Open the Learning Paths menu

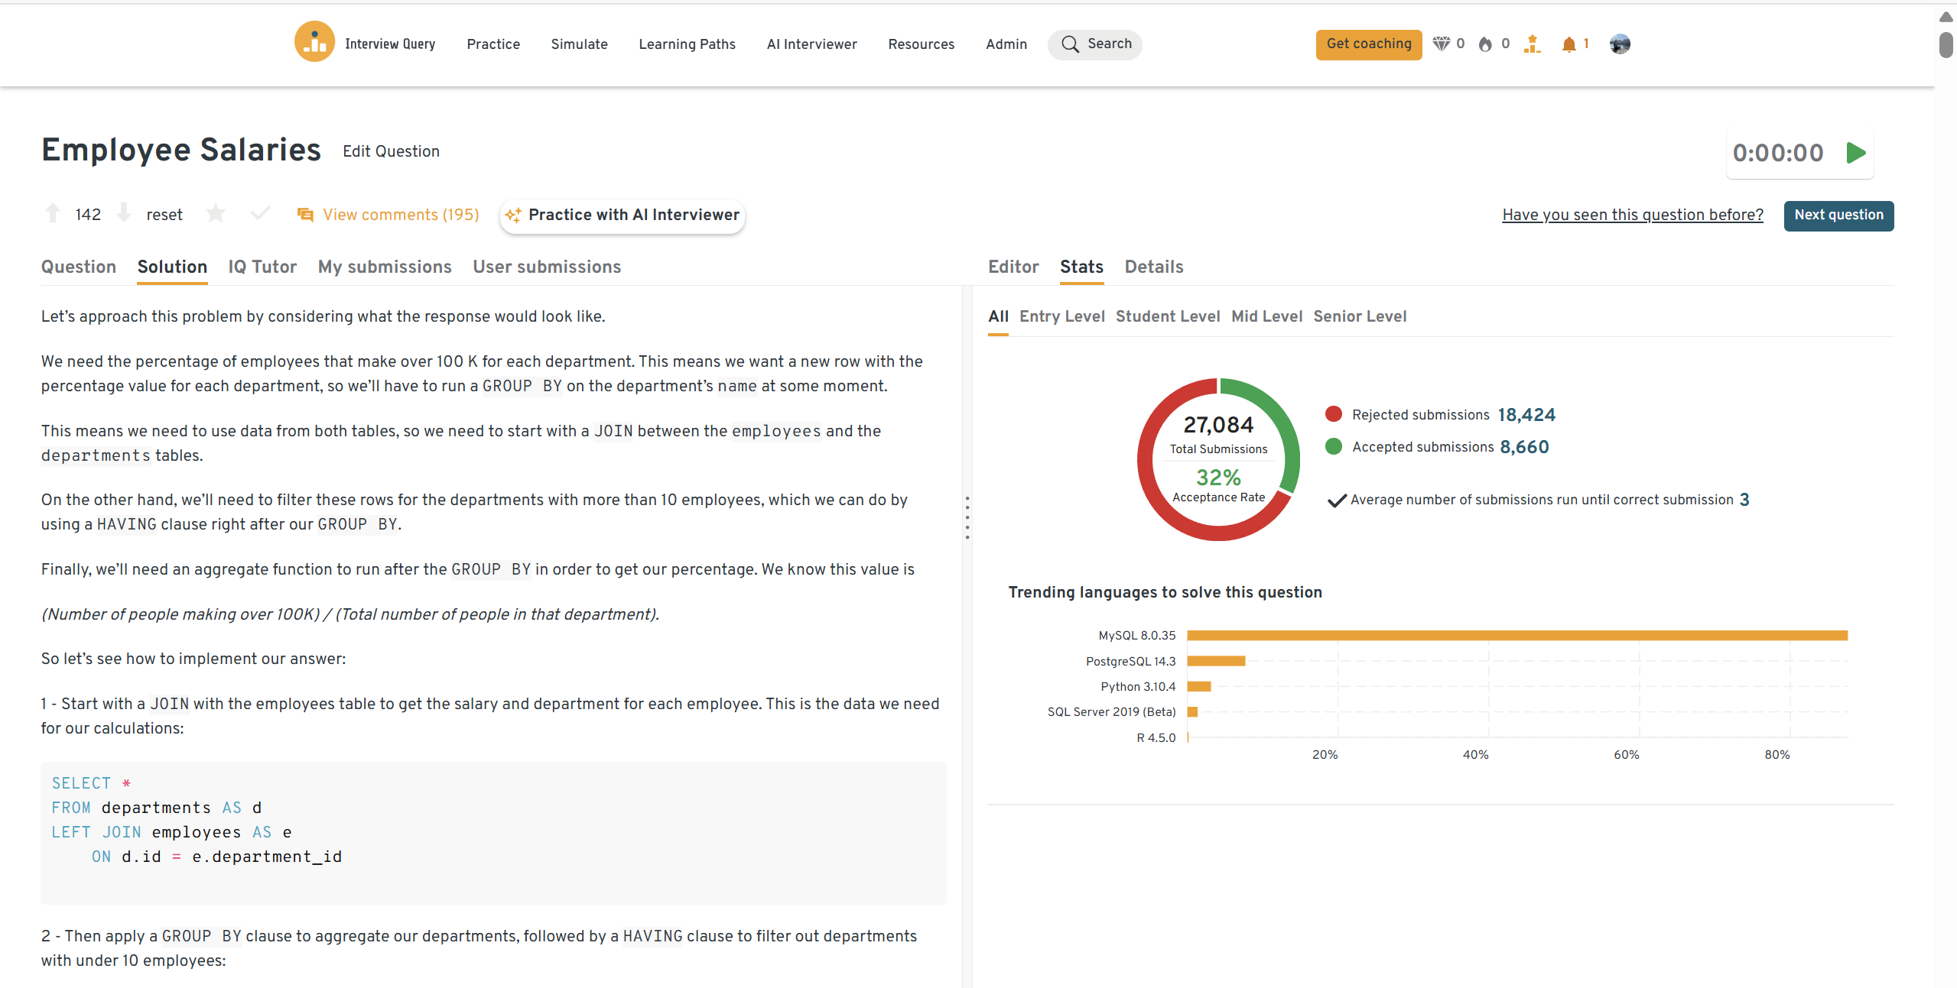tap(687, 44)
